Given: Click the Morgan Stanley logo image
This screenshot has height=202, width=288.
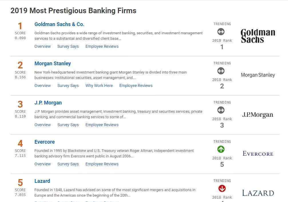Looking at the screenshot, I should pos(258,75).
